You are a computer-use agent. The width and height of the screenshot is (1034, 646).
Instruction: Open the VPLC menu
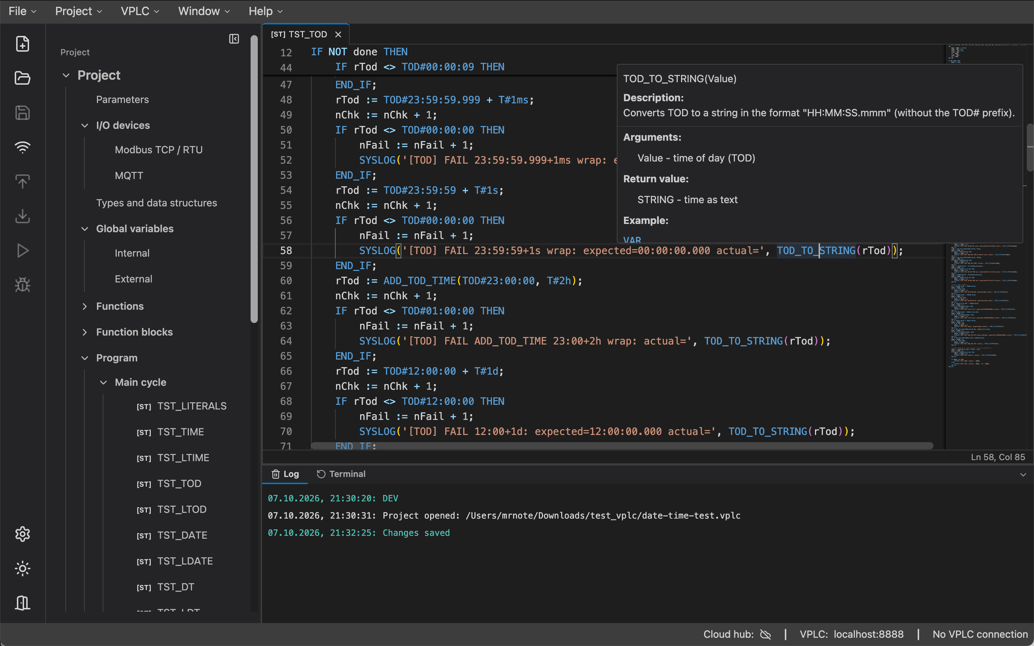(x=140, y=11)
